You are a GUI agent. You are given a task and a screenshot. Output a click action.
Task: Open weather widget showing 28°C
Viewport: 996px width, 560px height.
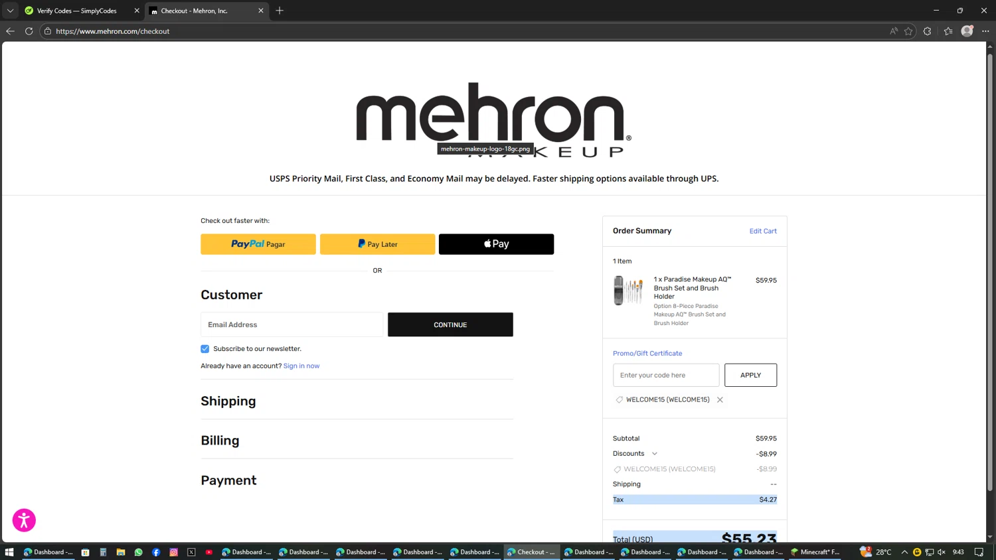pos(876,552)
